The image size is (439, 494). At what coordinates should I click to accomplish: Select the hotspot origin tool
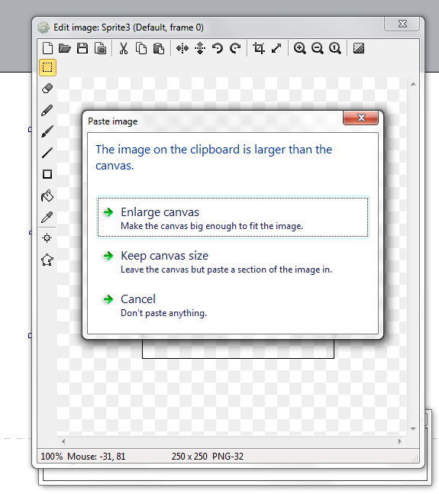(x=47, y=238)
